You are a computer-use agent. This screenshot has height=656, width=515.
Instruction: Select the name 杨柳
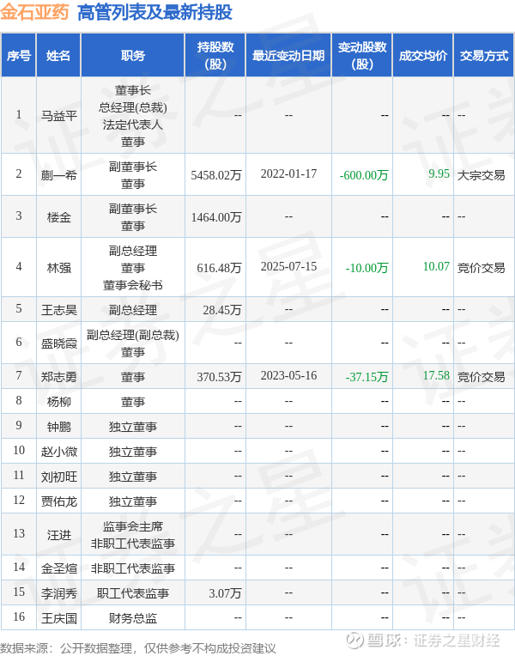pyautogui.click(x=58, y=402)
